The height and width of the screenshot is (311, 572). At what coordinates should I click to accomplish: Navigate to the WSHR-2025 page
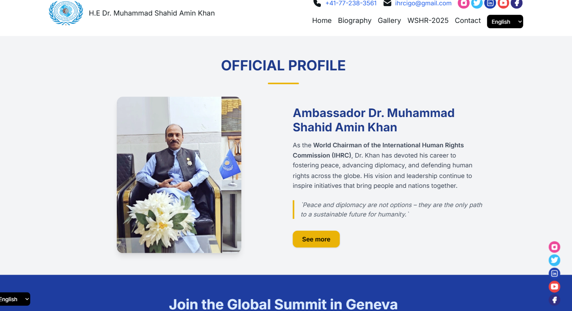pos(428,20)
